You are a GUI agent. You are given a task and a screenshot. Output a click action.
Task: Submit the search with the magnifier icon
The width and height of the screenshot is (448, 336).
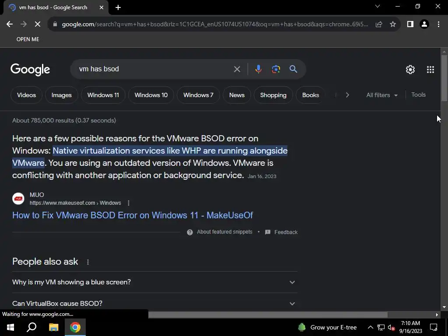tap(293, 69)
